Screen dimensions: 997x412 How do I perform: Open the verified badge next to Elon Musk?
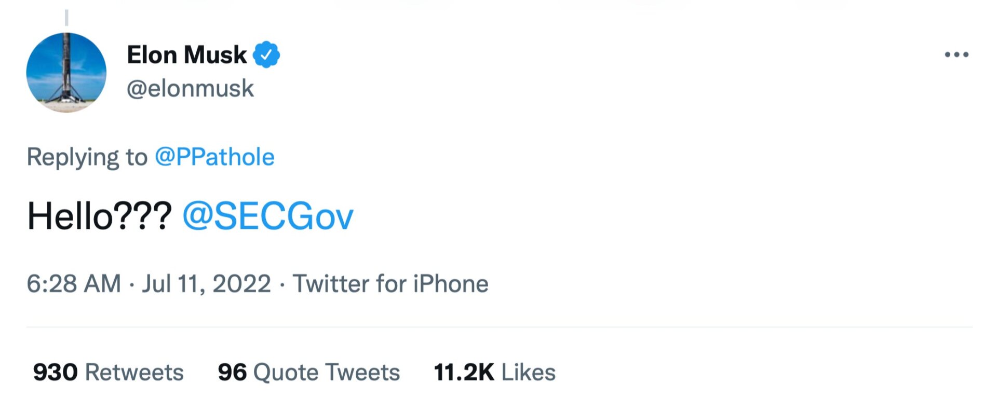(x=268, y=54)
